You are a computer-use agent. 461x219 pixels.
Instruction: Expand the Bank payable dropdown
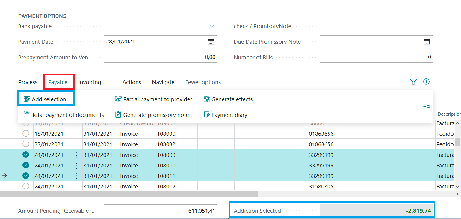coord(211,26)
